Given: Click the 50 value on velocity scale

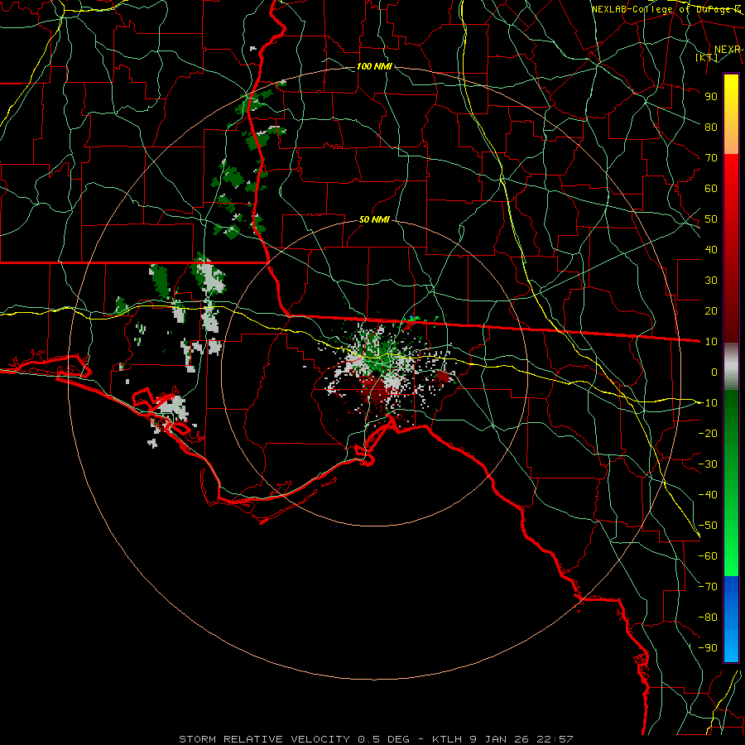Looking at the screenshot, I should pos(711,219).
